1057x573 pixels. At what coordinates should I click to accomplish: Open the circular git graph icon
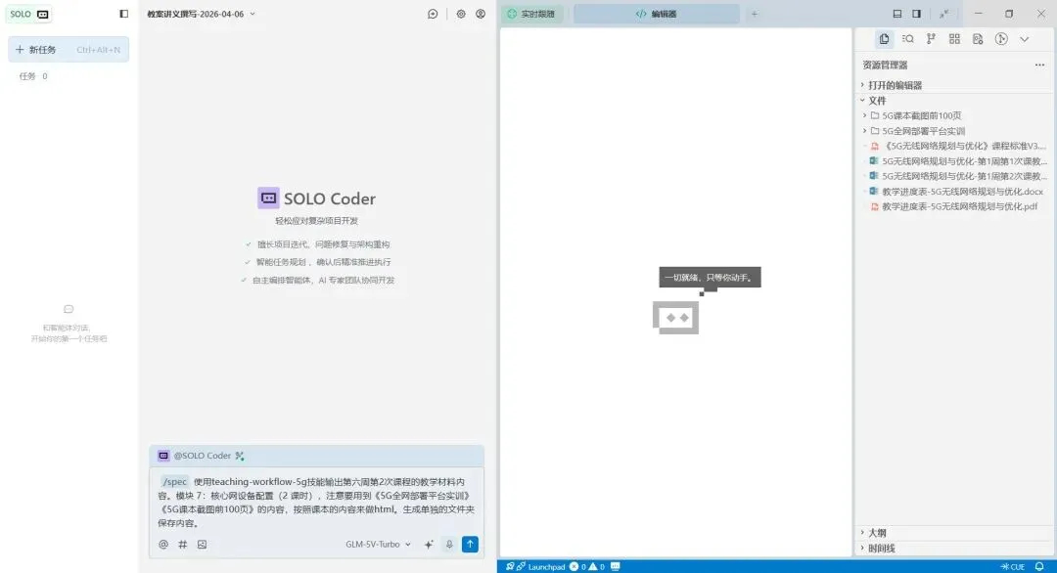1001,39
